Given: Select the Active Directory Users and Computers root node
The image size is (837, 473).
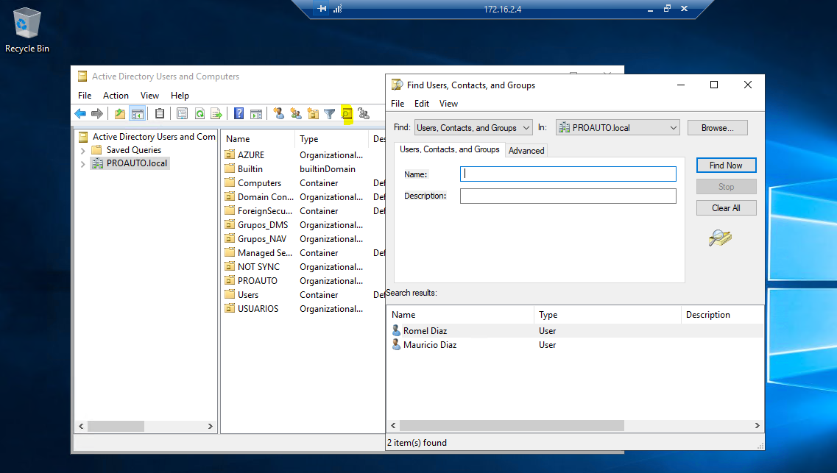Looking at the screenshot, I should tap(154, 137).
